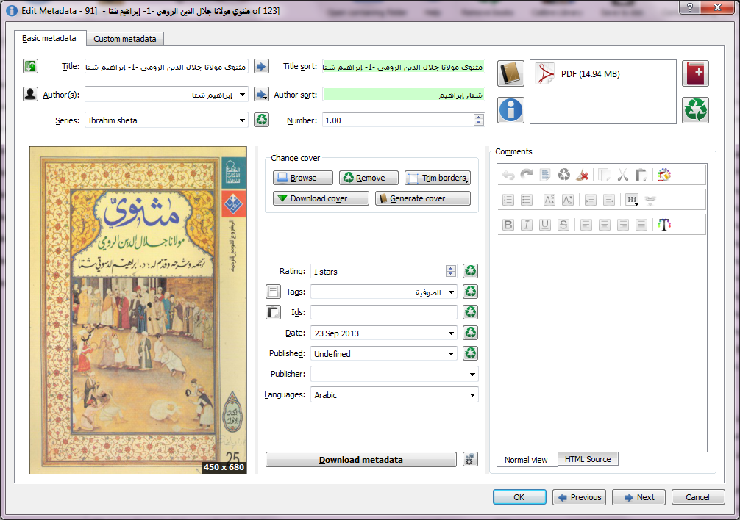Add a new format with red book icon

(x=695, y=73)
